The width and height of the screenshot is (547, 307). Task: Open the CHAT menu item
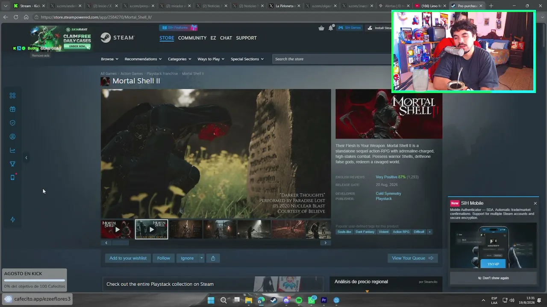tap(226, 38)
